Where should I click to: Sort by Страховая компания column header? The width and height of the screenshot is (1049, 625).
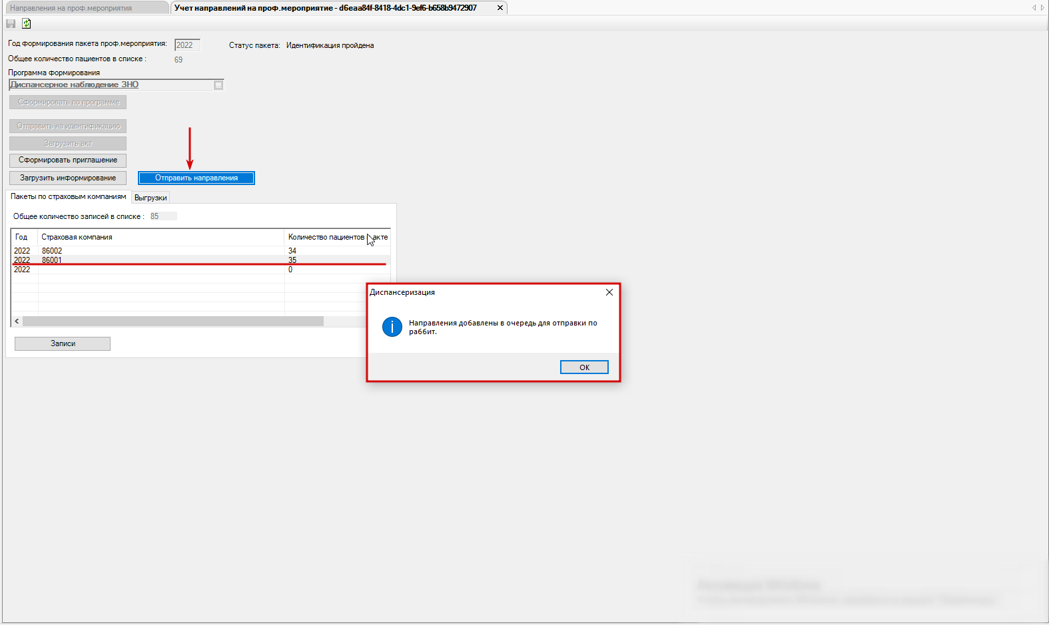tap(161, 237)
